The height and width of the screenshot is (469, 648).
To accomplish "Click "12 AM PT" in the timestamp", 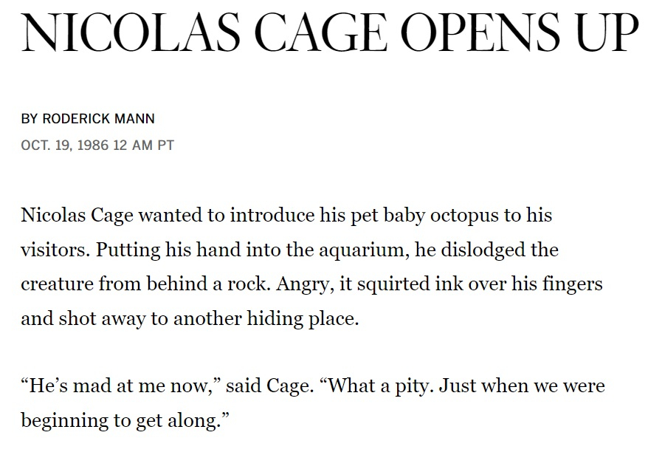I will point(143,145).
